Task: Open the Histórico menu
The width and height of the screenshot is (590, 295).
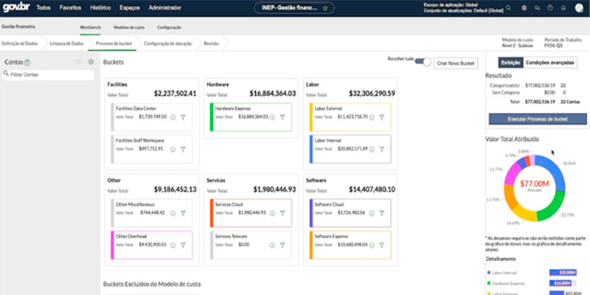Action: [x=100, y=8]
